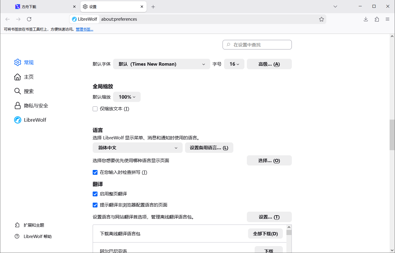Open the downloads panel in the toolbar
The width and height of the screenshot is (395, 253).
pyautogui.click(x=366, y=19)
